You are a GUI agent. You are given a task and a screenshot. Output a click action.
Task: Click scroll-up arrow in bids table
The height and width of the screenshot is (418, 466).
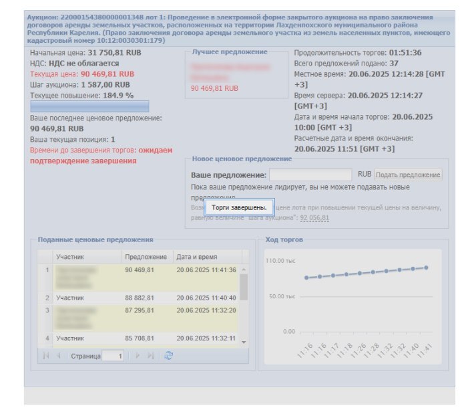pos(244,270)
